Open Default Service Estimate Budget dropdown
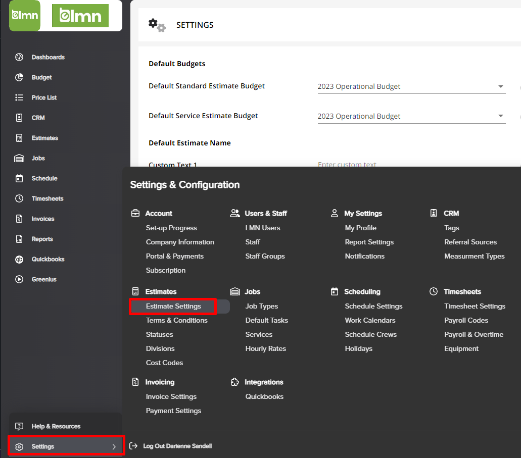The height and width of the screenshot is (458, 521). [x=411, y=116]
